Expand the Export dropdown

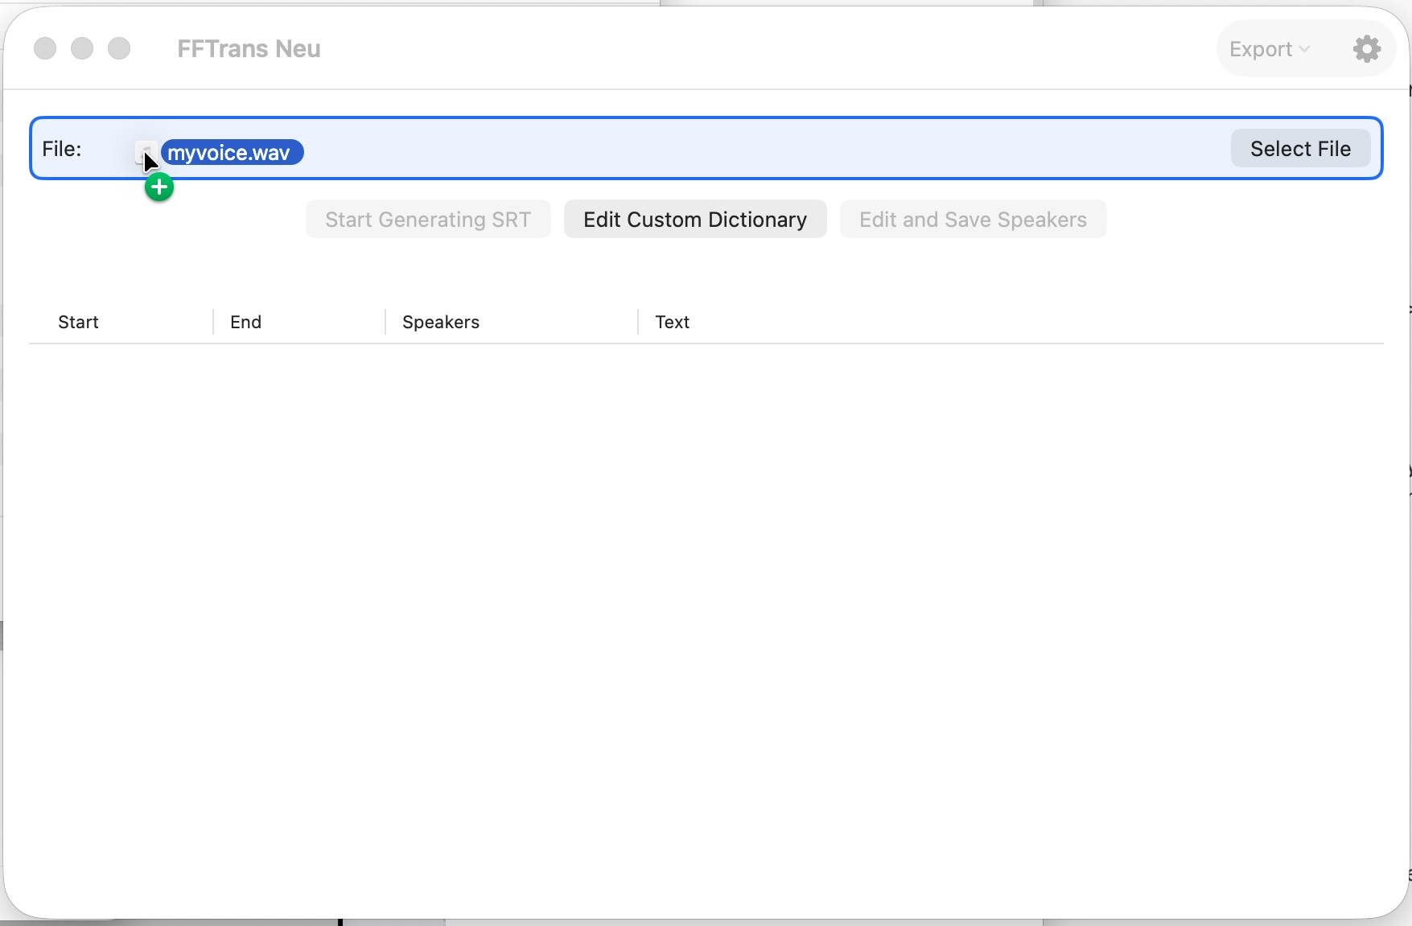(1270, 49)
